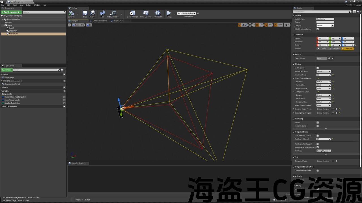This screenshot has height=203, width=362.
Task: Expand Detected Object Types array
Action: pos(294,109)
